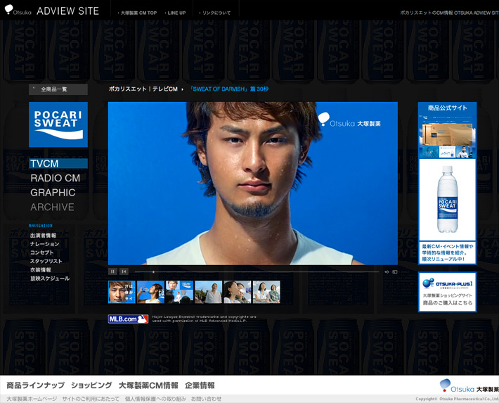Open 放映スケジュール navigation link
Viewport: 499px width, 403px height.
[x=50, y=279]
